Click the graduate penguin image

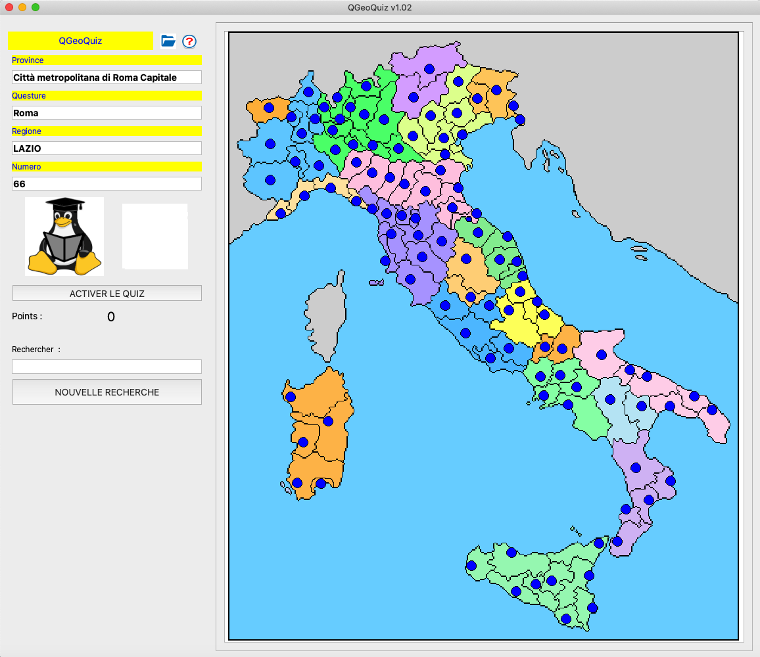(64, 237)
